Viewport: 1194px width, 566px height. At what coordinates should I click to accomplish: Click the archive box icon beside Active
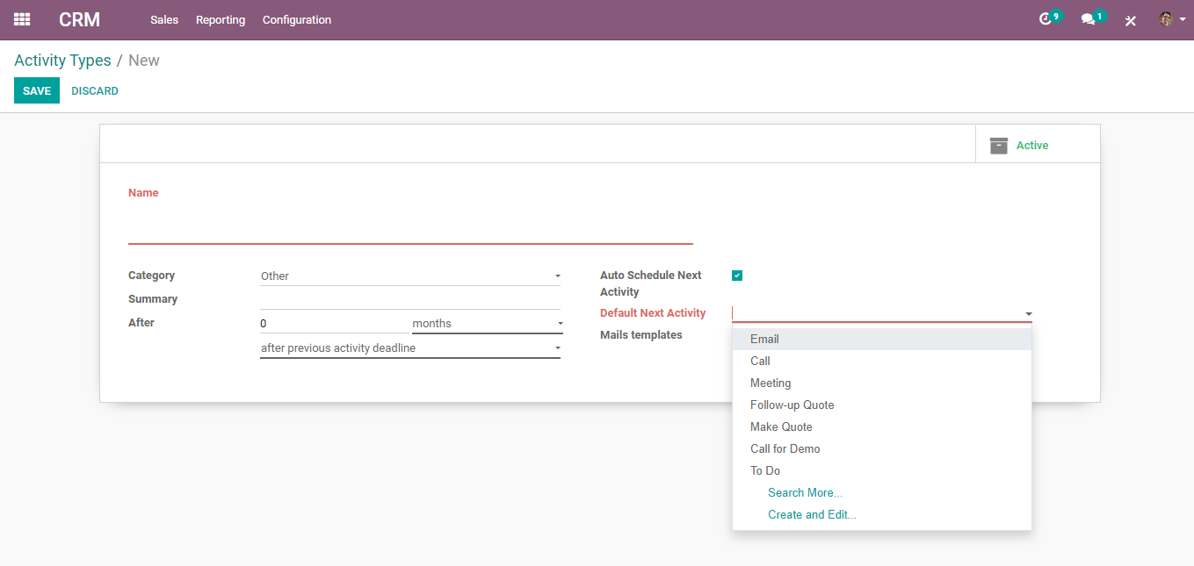point(999,146)
